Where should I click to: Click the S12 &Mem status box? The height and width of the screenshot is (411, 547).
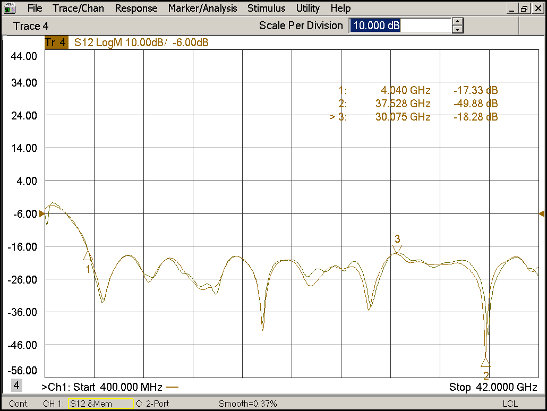[101, 404]
